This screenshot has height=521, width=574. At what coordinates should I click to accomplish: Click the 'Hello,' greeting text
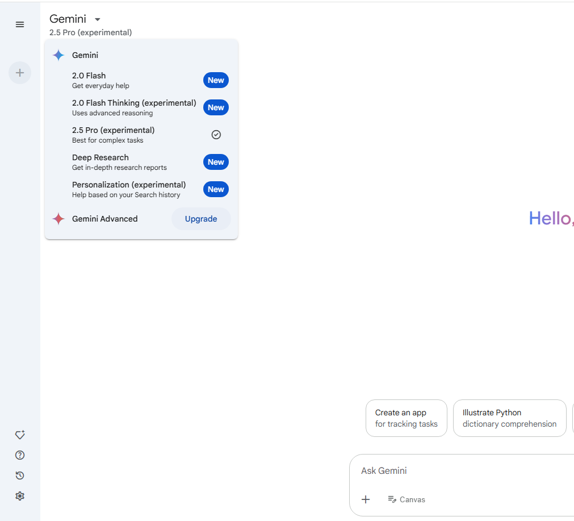tap(551, 218)
